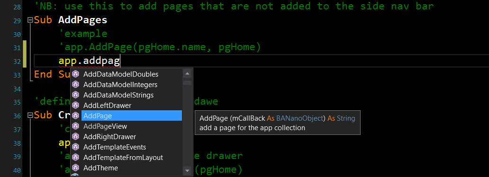Click method icon beside AddTheme
The image size is (489, 177).
point(75,168)
